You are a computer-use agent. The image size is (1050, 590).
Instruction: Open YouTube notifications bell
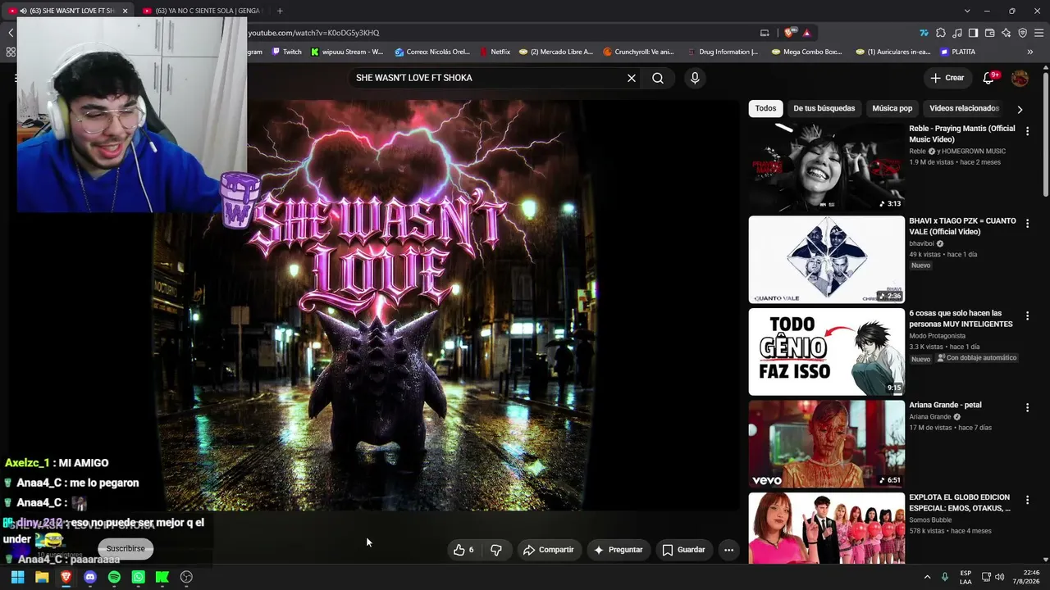tap(989, 78)
